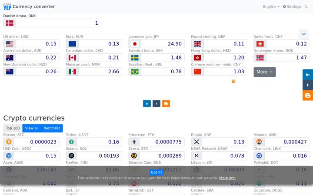
Task: Click center Blogger share button
Action: pos(166,104)
